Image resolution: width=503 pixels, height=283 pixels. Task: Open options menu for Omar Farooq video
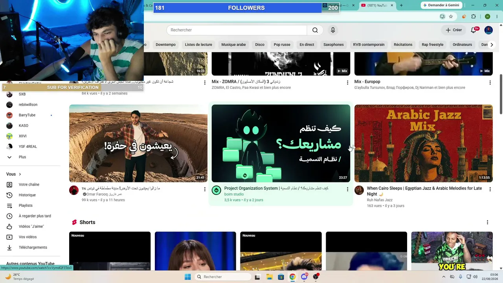coord(205,189)
